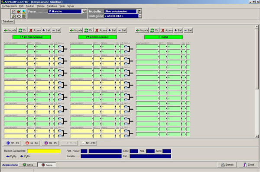Expand the Categoria ASSOLUTA dropdown arrow
Image resolution: width=260 pixels, height=172 pixels.
coord(140,16)
